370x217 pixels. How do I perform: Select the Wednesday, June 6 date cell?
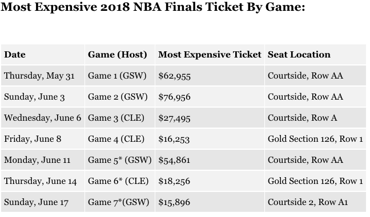coord(42,118)
